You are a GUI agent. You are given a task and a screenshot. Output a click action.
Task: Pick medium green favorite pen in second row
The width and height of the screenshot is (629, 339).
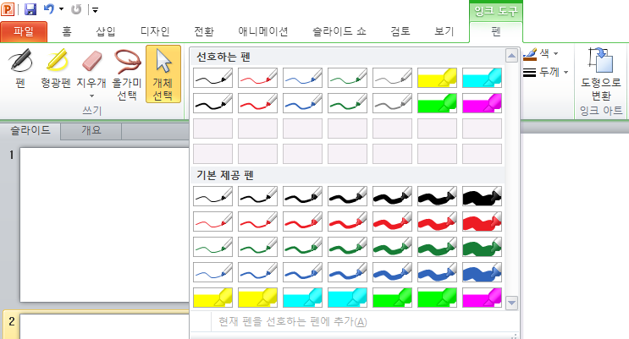[347, 103]
